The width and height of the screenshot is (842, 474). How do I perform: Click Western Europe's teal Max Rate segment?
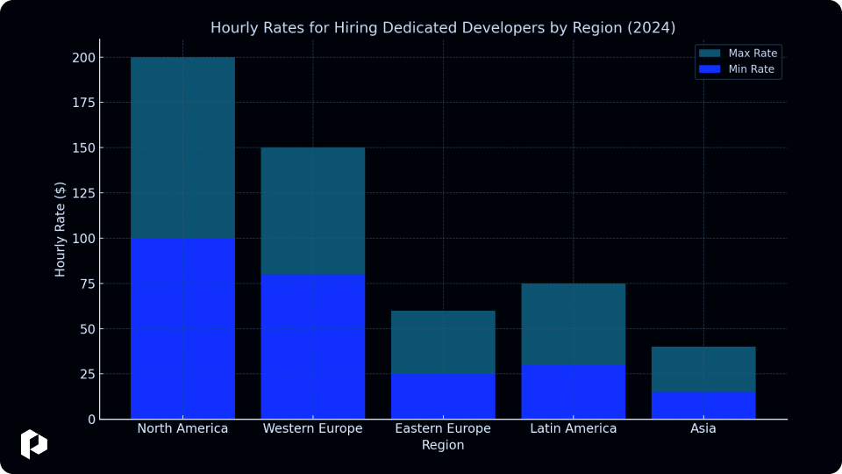312,212
